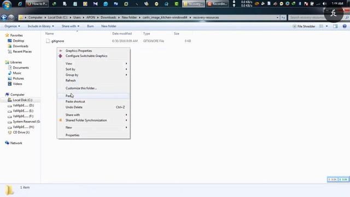The width and height of the screenshot is (350, 197).
Task: Open Pictures library in navigation pane
Action: click(18, 78)
